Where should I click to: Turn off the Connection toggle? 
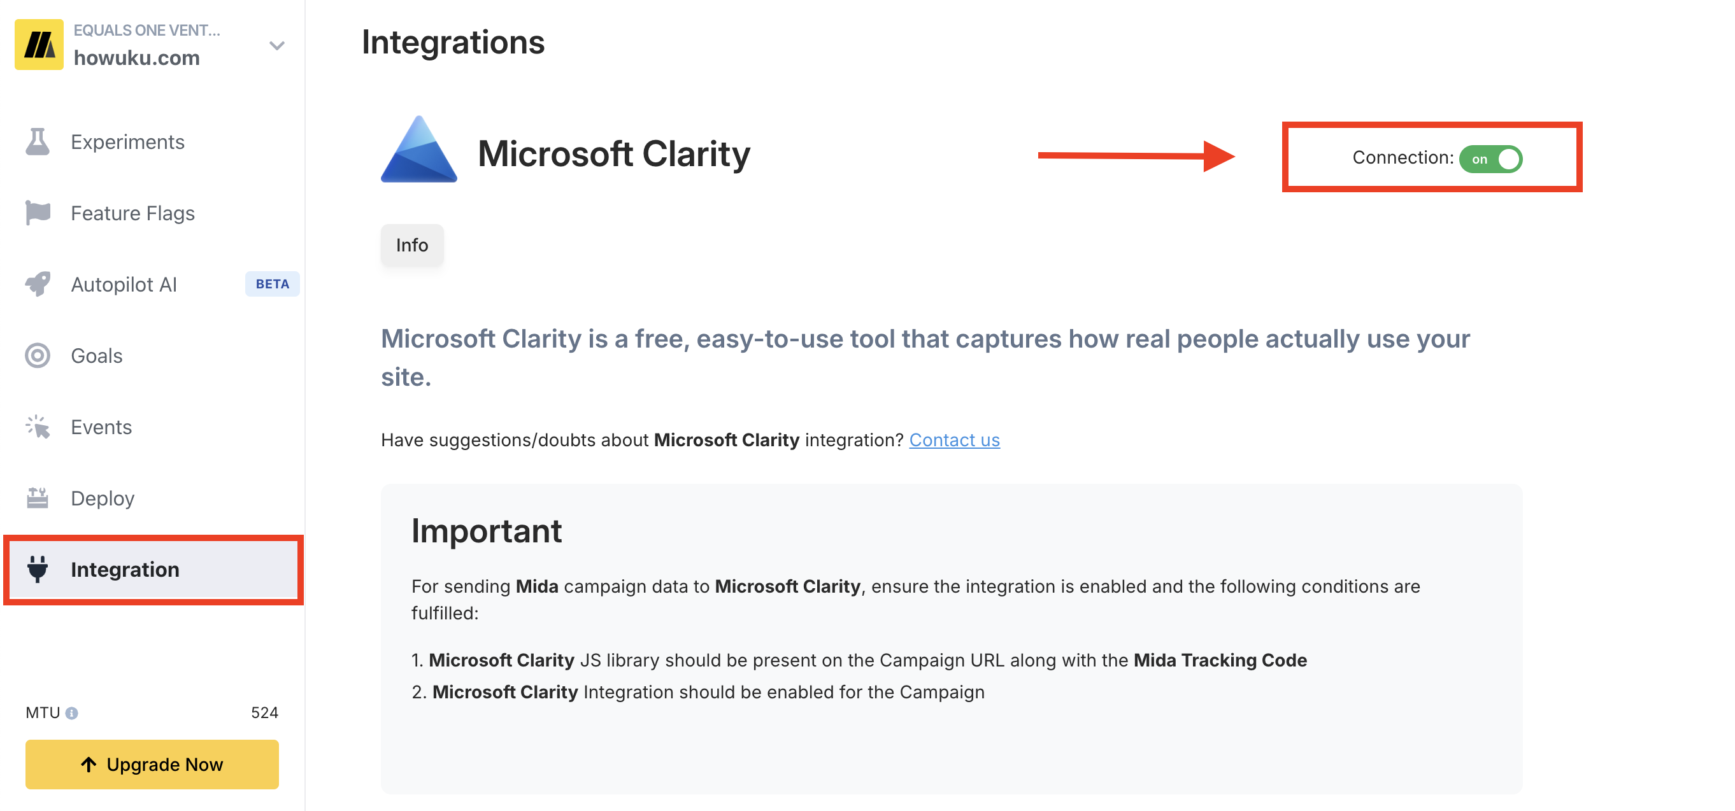(1490, 159)
